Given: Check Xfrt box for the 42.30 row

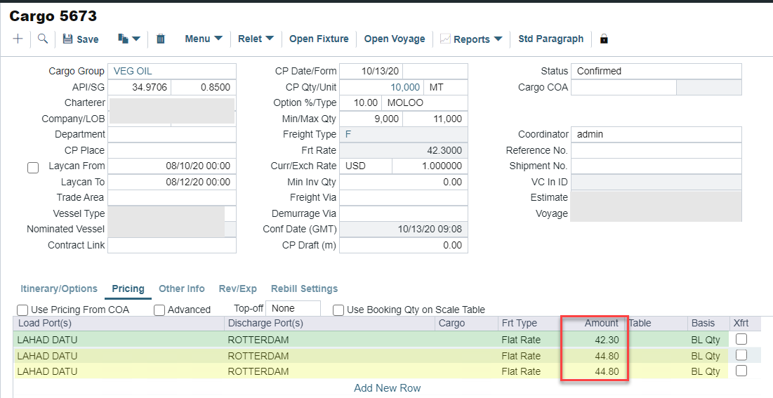Looking at the screenshot, I should (741, 339).
